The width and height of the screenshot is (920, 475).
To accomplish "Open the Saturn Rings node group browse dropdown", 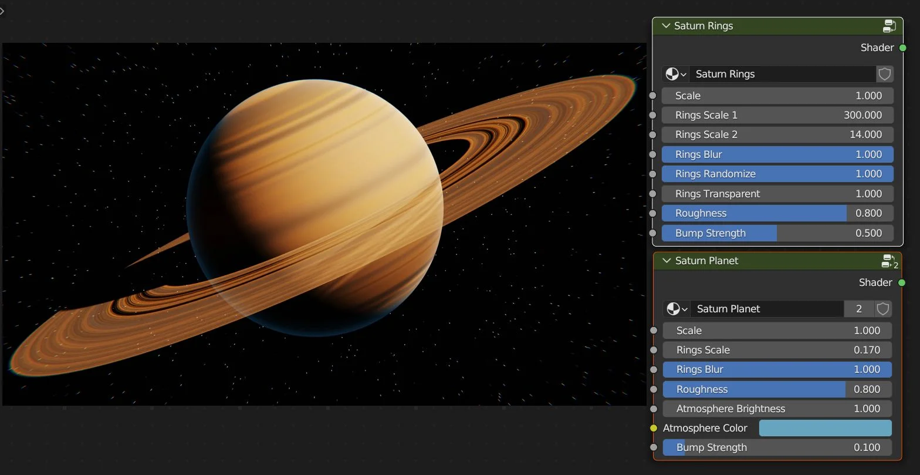I will coord(675,74).
